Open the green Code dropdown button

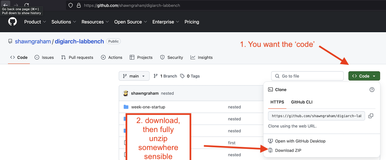[364, 76]
